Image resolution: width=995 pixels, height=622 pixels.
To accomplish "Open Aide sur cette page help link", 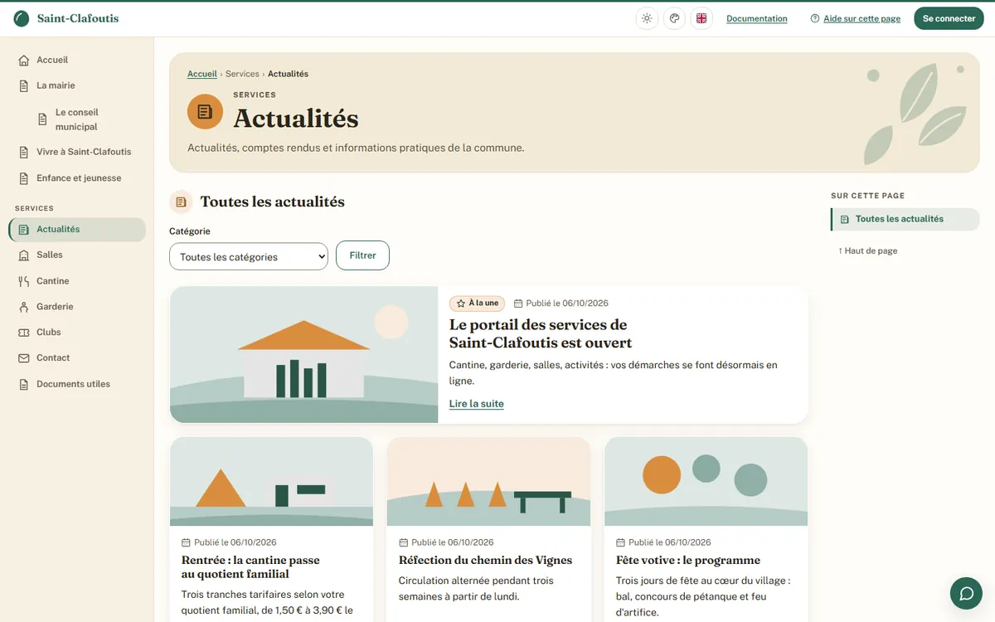I will tap(855, 18).
